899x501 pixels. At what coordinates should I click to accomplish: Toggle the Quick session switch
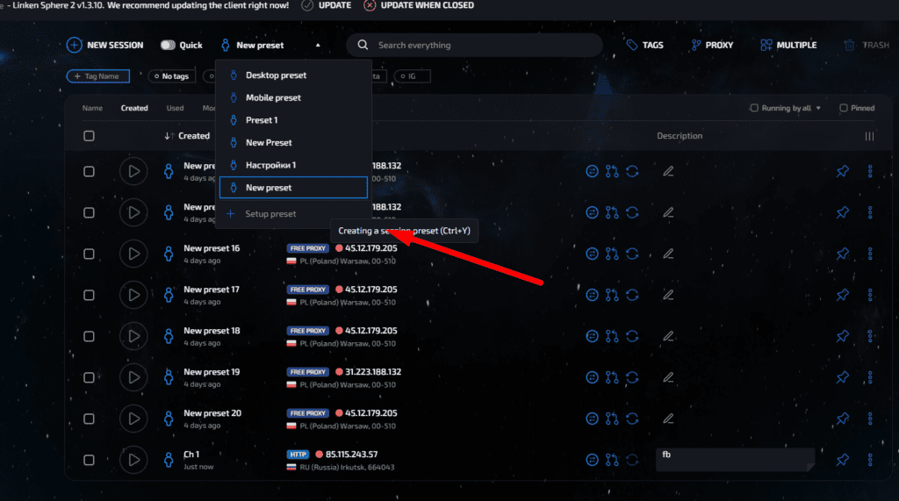(x=168, y=46)
